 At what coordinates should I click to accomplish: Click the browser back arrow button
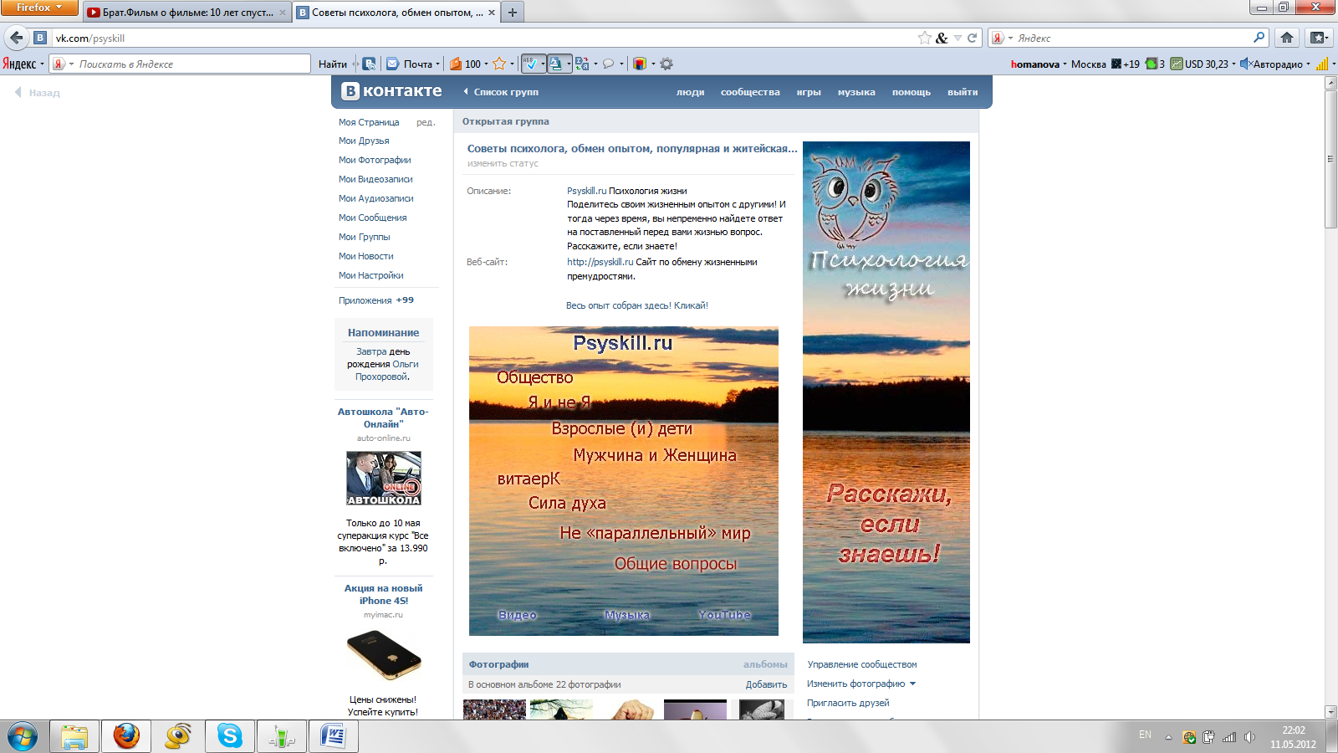pyautogui.click(x=16, y=38)
